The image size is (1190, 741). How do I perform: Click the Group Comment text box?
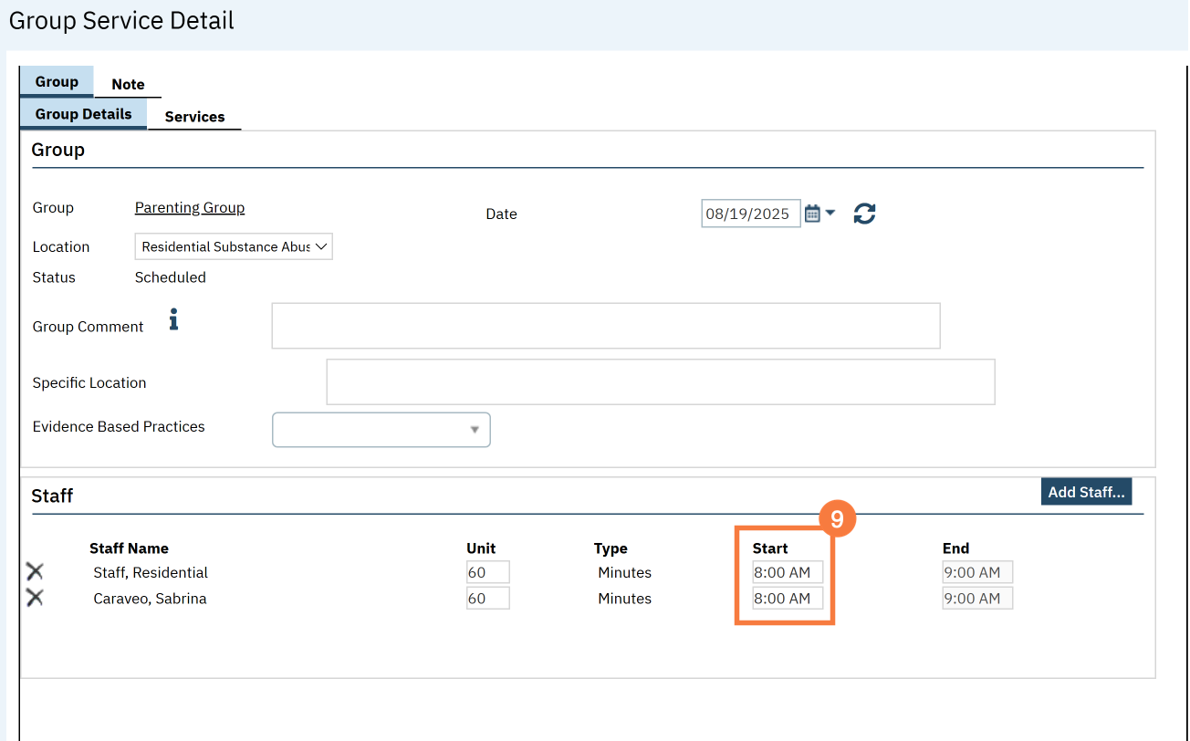tap(605, 326)
